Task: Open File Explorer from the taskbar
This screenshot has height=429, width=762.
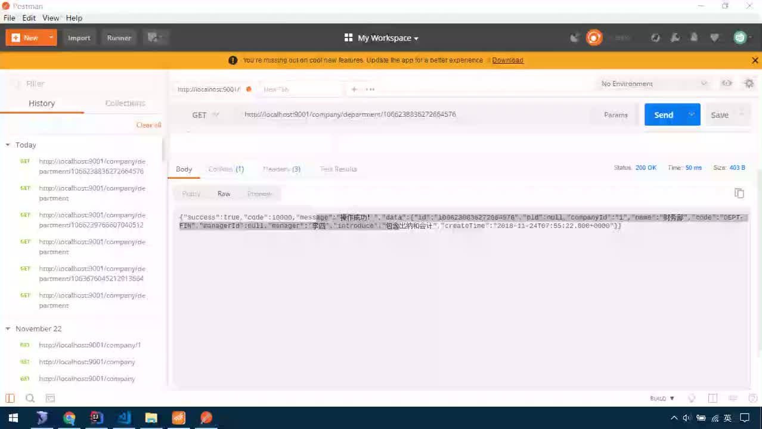Action: coord(151,418)
